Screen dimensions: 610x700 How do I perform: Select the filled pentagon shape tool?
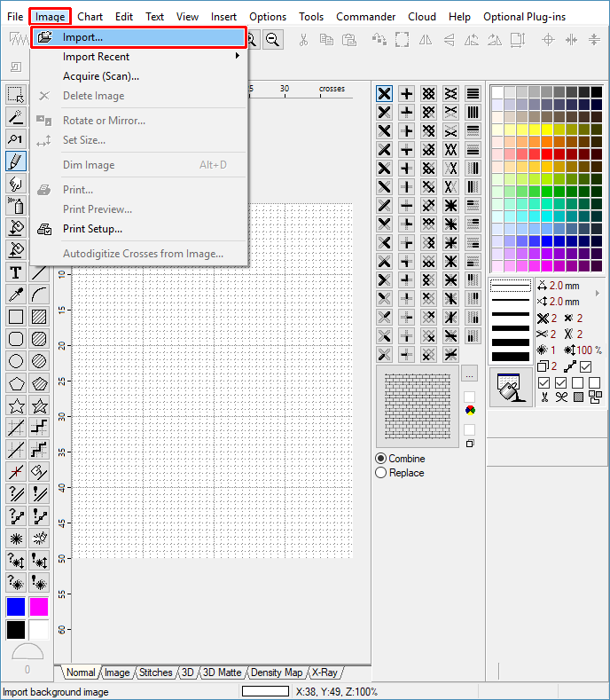tap(39, 383)
